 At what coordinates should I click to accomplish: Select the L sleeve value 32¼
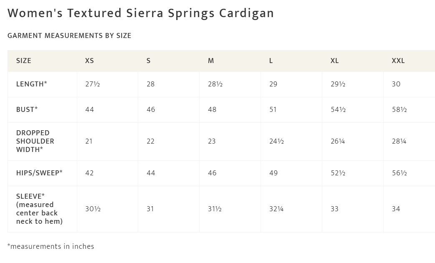pyautogui.click(x=276, y=209)
